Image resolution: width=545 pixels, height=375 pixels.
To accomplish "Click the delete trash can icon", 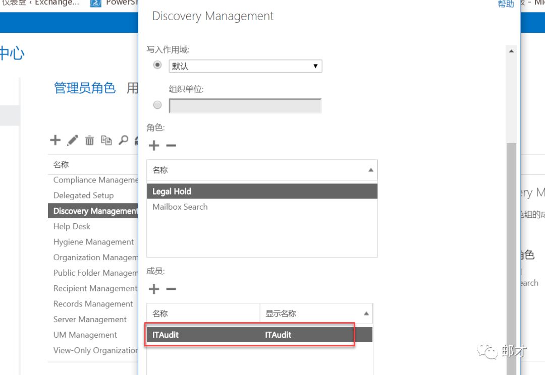I will pos(89,141).
